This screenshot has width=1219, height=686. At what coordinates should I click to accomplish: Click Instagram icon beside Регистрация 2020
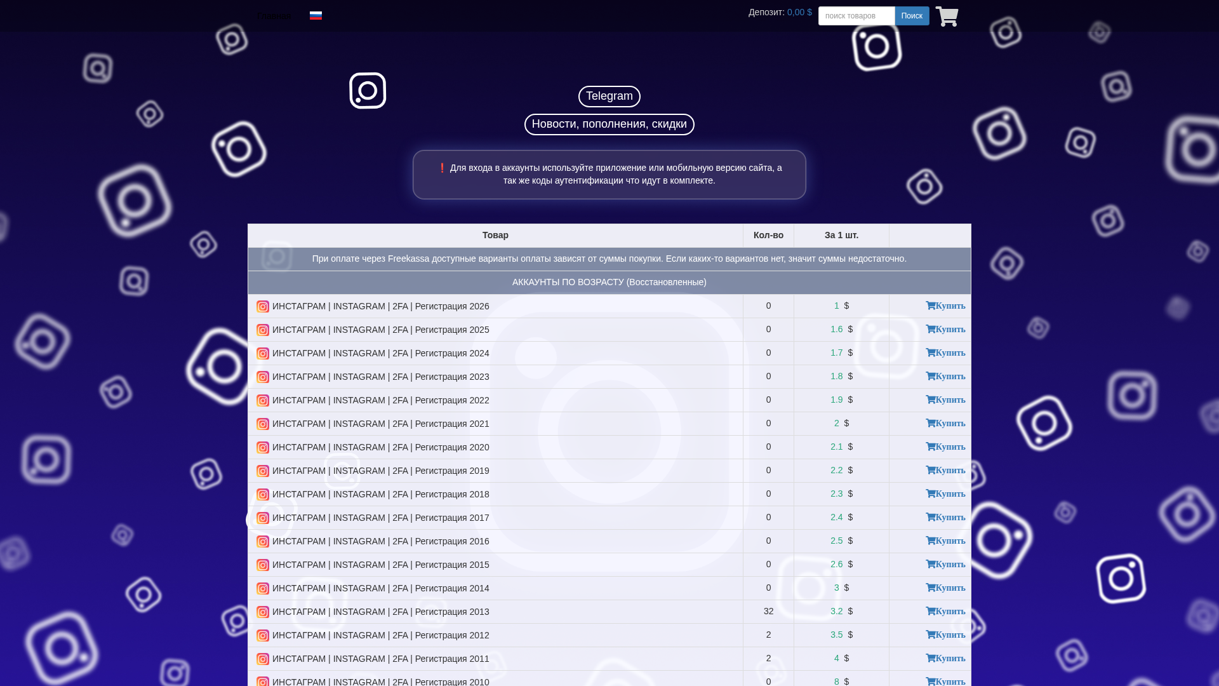click(x=263, y=448)
